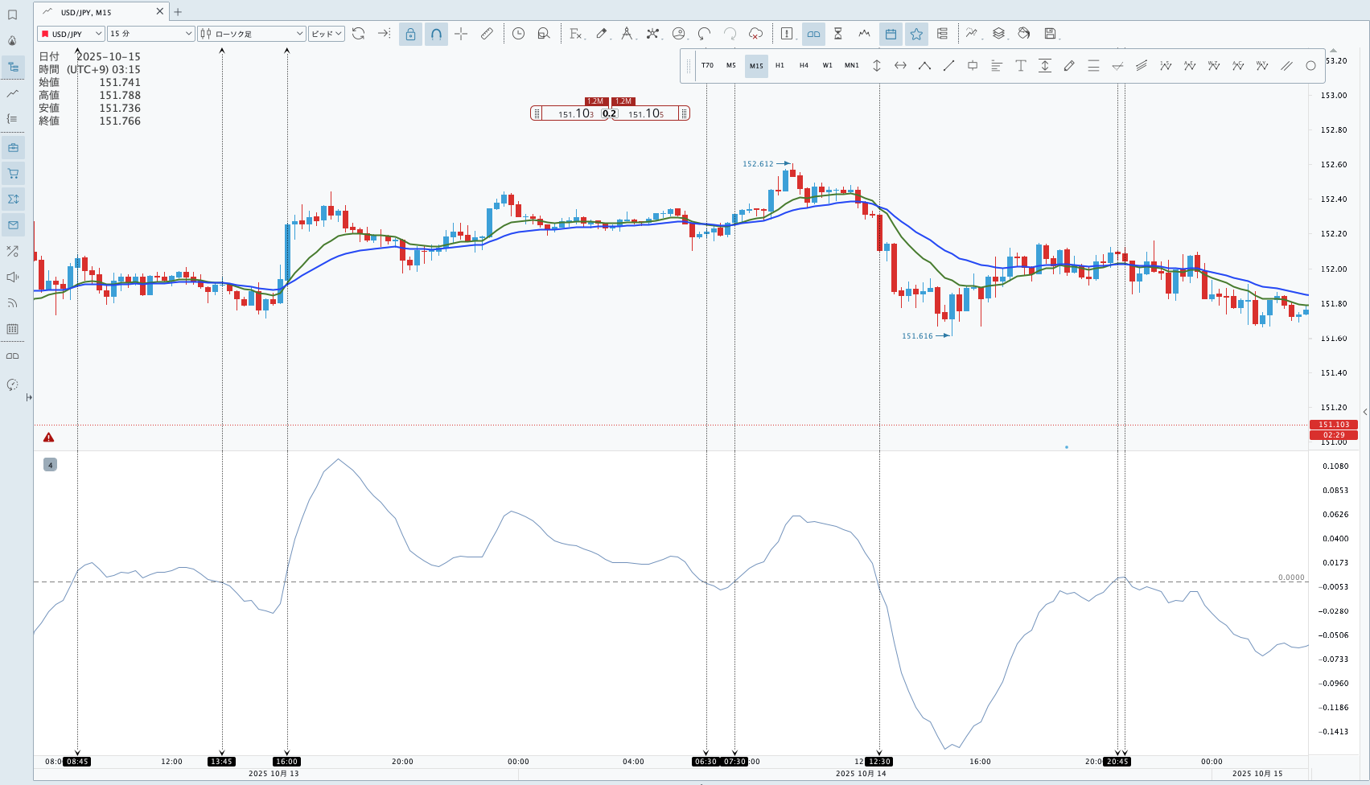Open the Fx indicators menu
The width and height of the screenshot is (1370, 785).
pos(576,34)
